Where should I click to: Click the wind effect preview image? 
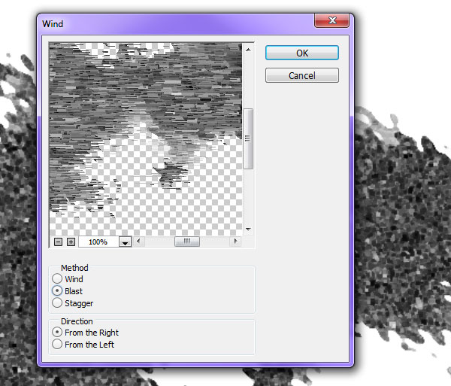point(146,139)
